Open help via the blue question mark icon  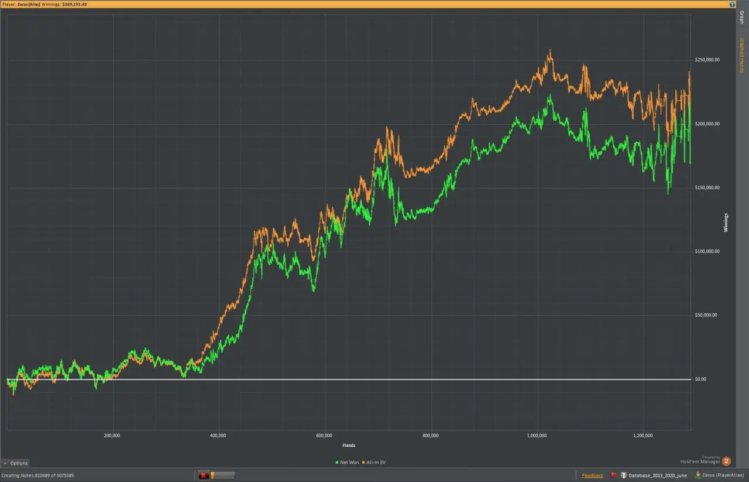[731, 4]
